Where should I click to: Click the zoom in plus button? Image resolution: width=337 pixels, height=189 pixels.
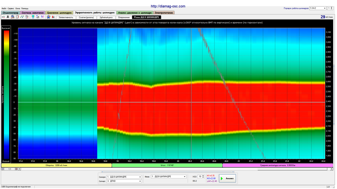[x=16, y=169]
